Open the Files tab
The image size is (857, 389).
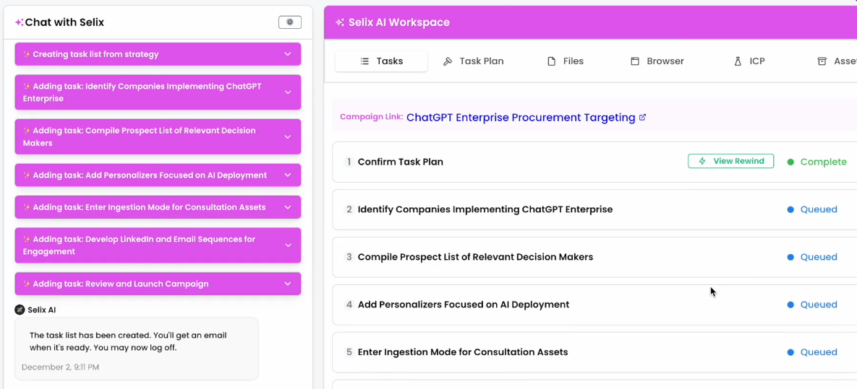coord(566,61)
